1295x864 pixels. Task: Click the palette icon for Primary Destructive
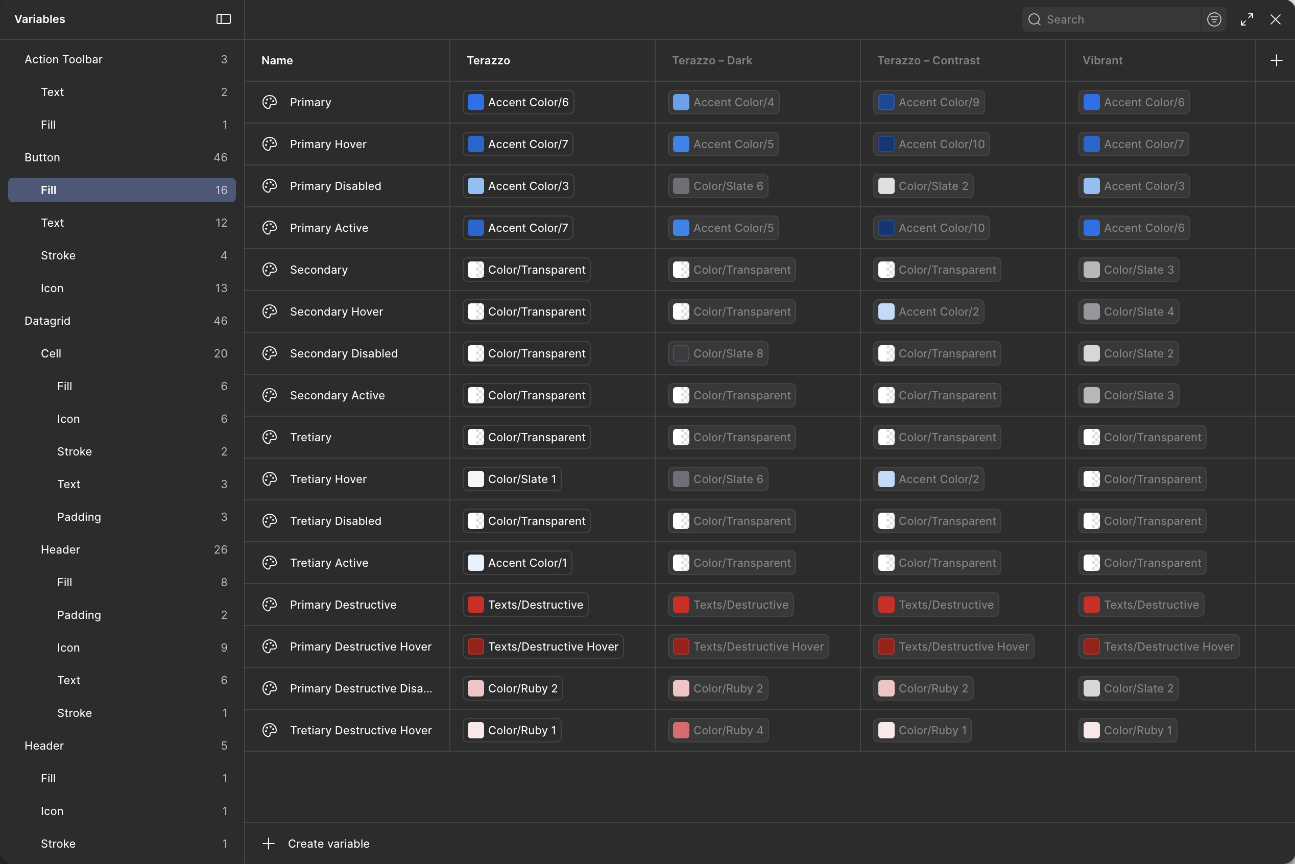[x=270, y=605]
